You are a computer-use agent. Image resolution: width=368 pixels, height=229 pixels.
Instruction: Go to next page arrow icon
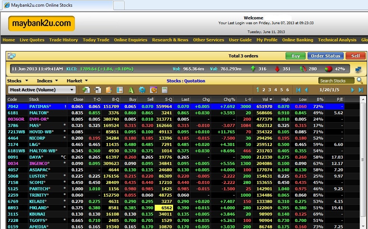point(352,90)
